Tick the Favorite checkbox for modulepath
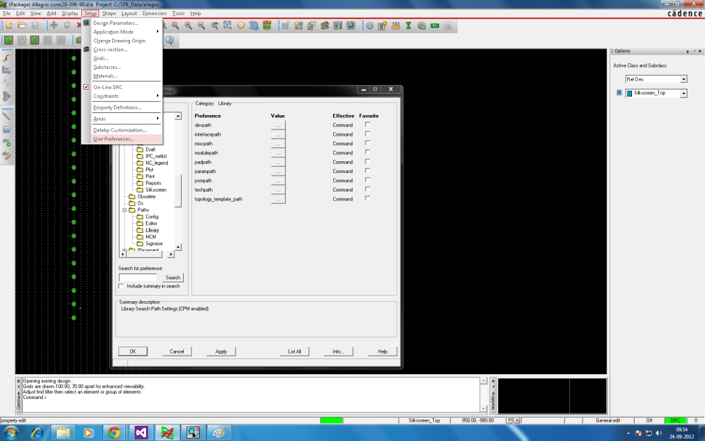The width and height of the screenshot is (705, 441). click(368, 152)
